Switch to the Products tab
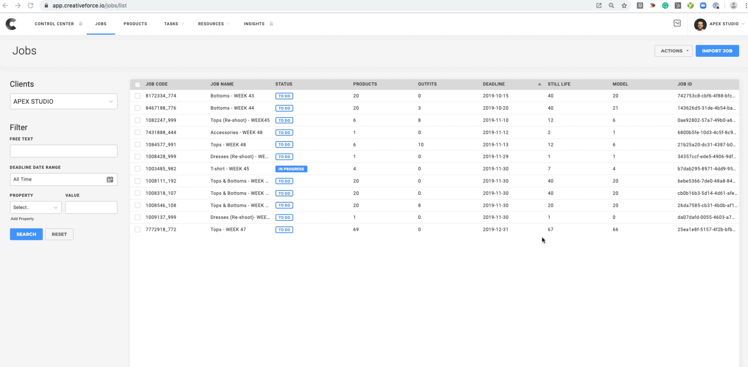 [135, 24]
